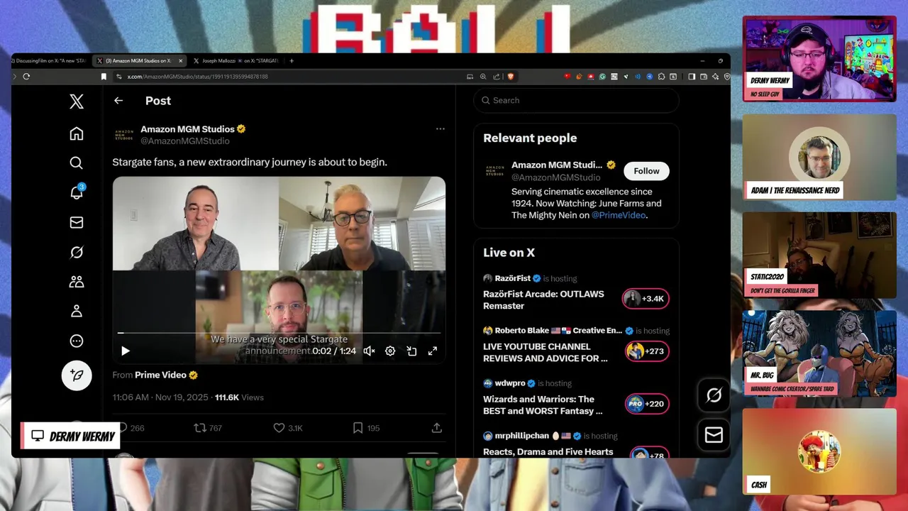Viewport: 908px width, 511px height.
Task: Reload the page in browser
Action: [26, 77]
